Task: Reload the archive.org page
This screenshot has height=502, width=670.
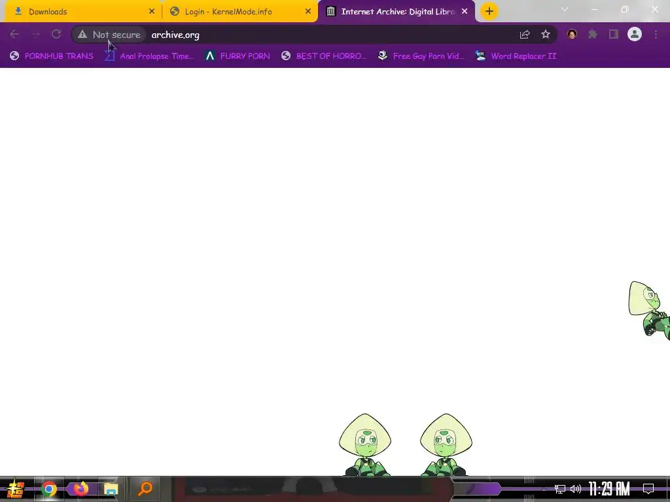Action: click(x=56, y=34)
